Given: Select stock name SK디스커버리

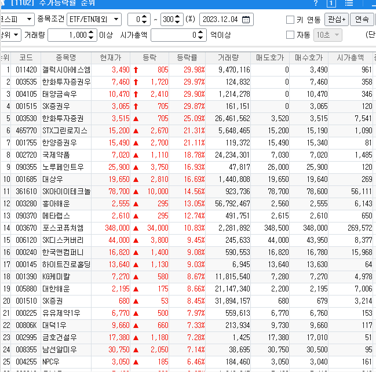Looking at the screenshot, I should (x=63, y=240).
